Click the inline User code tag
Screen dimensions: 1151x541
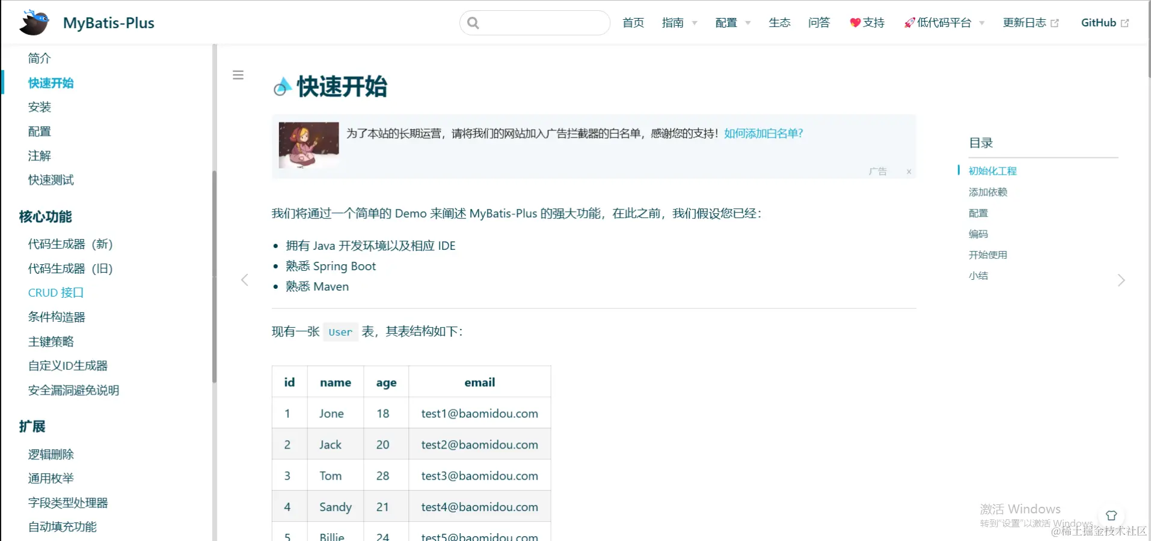pos(340,332)
